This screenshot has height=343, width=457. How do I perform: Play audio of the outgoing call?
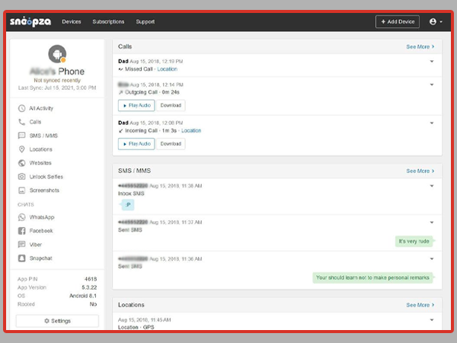pos(136,105)
